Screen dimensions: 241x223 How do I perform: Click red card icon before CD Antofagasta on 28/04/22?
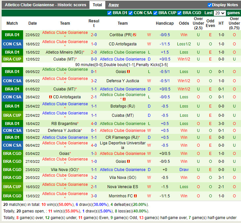tap(51, 97)
